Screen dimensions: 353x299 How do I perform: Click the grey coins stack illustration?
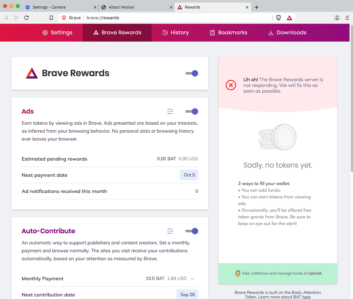pyautogui.click(x=278, y=137)
